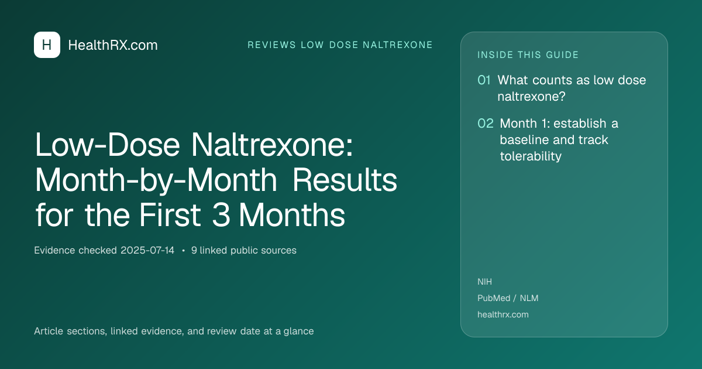Click the healthrx.com source label
Image resolution: width=702 pixels, height=369 pixels.
[503, 315]
